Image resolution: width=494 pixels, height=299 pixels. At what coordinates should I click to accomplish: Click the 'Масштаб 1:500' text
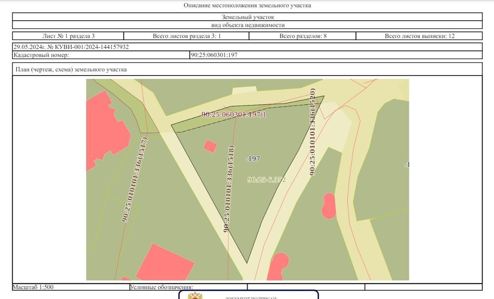point(33,287)
